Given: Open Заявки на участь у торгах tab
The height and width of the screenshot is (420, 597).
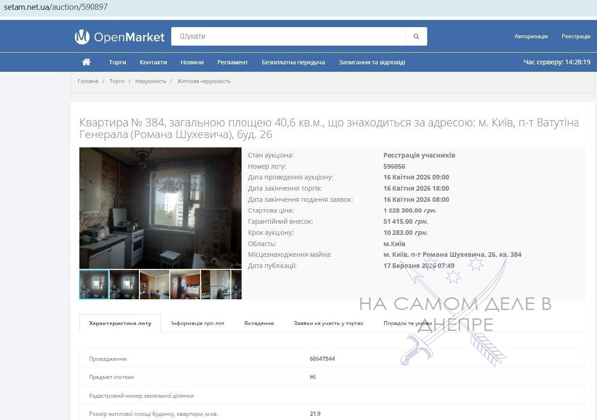Looking at the screenshot, I should pos(328,323).
